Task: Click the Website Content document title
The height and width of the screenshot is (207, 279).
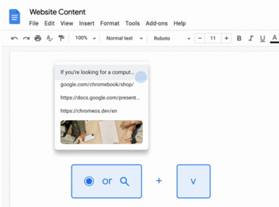Action: (58, 12)
